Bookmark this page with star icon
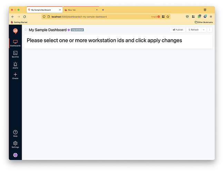Image resolution: width=224 pixels, height=172 pixels. point(168,17)
